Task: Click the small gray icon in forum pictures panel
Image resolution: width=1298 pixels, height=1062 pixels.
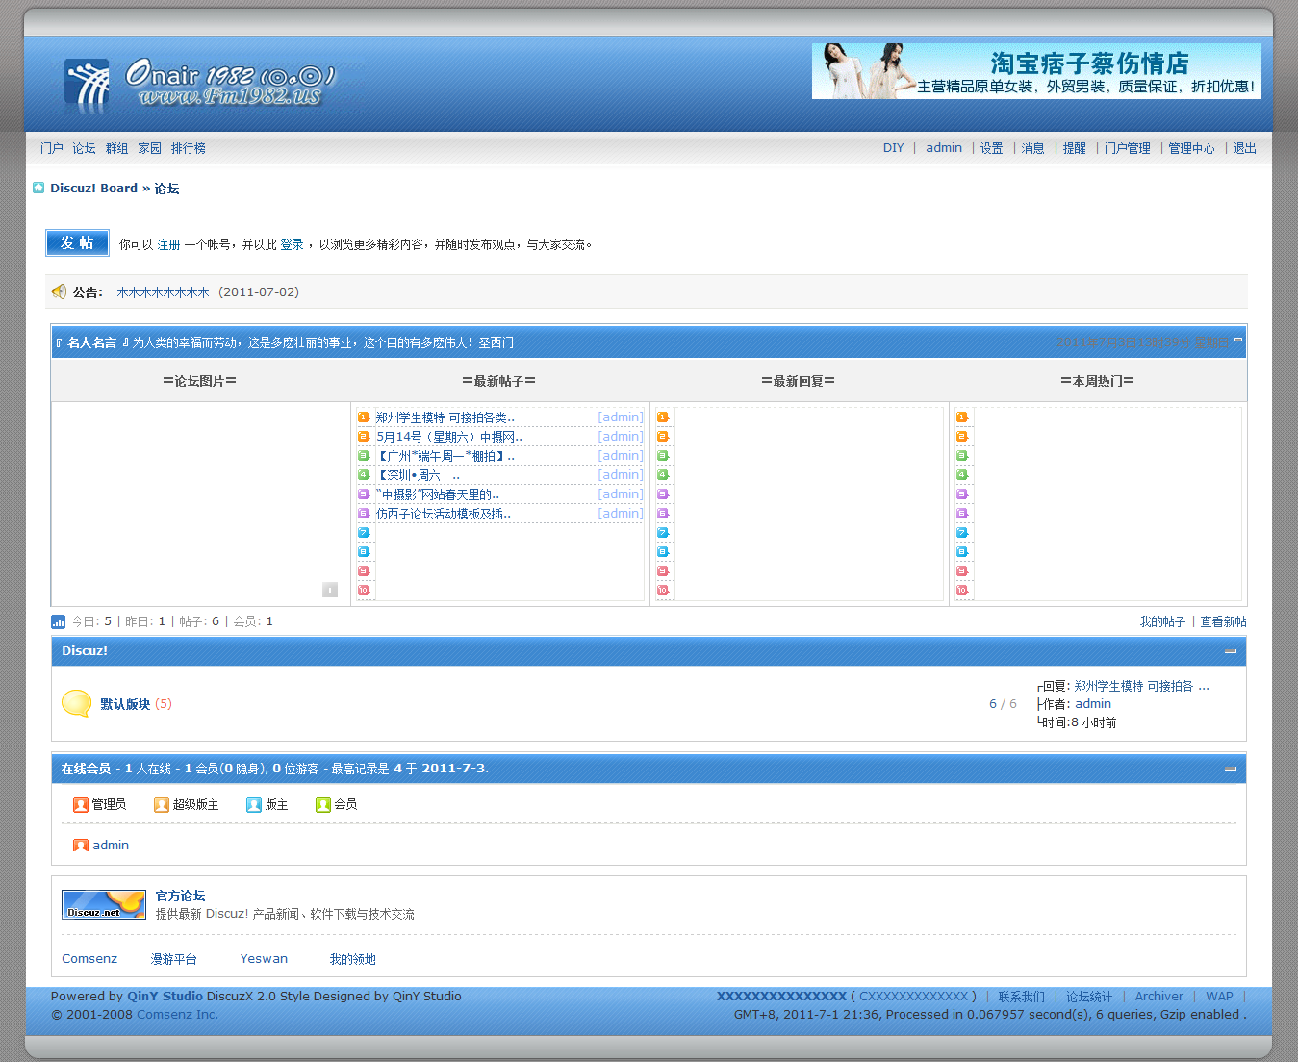Action: coord(330,590)
